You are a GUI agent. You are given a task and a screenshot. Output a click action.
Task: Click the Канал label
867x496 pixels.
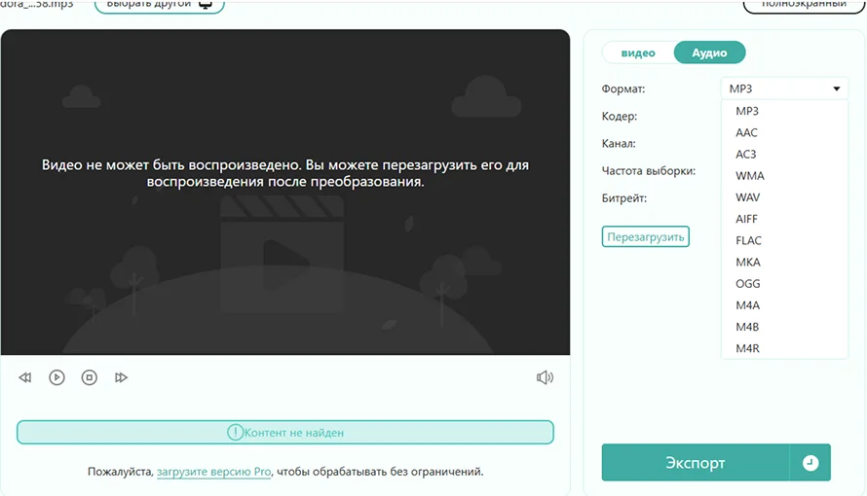click(619, 143)
